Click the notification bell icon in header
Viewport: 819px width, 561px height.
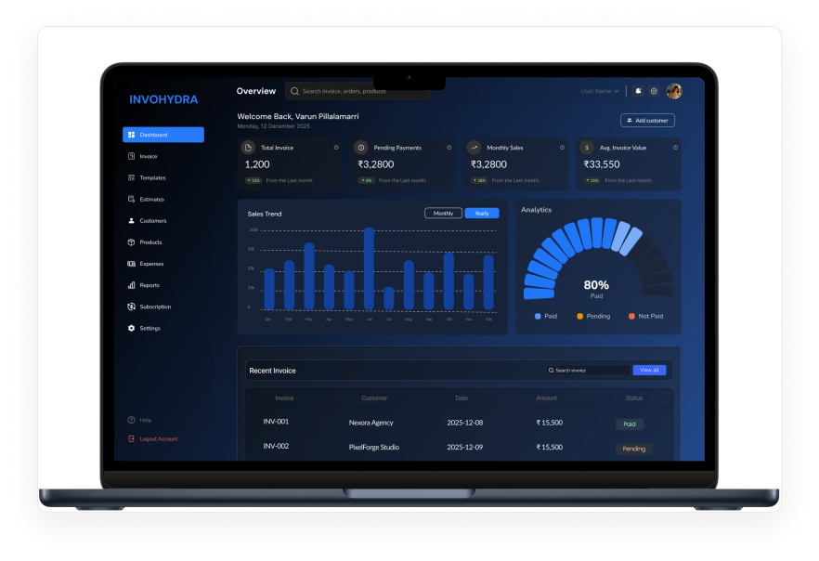click(638, 91)
